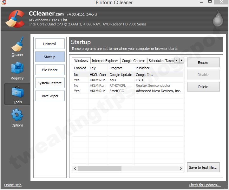Open the Drive Wiper tool

[x=50, y=96]
